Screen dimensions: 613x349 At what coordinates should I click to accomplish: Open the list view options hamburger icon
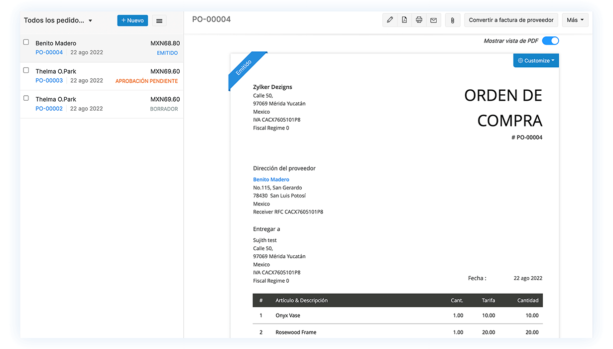158,20
